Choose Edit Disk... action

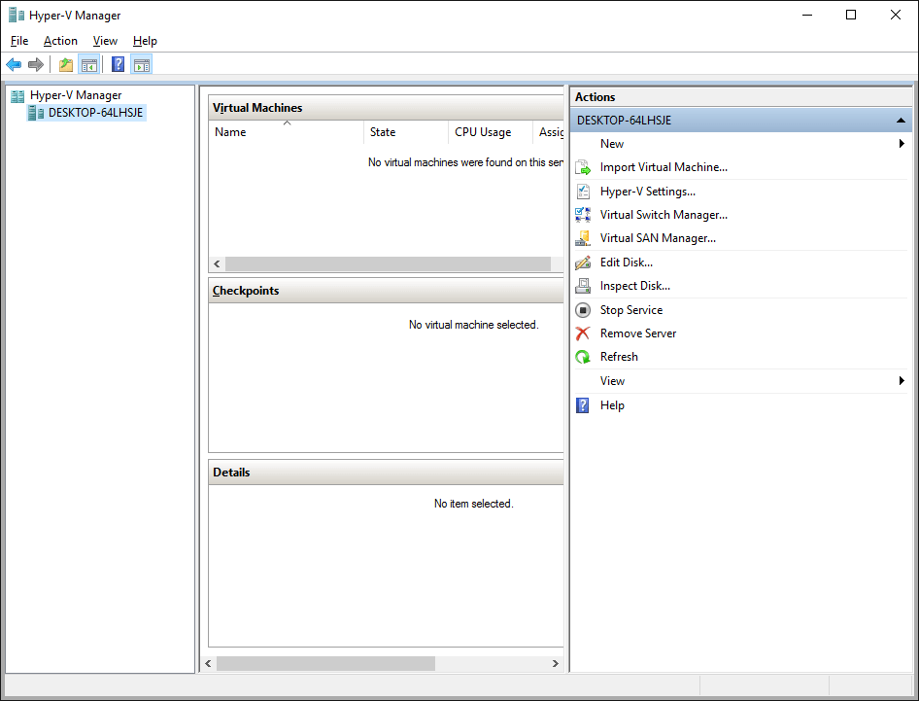(x=626, y=263)
